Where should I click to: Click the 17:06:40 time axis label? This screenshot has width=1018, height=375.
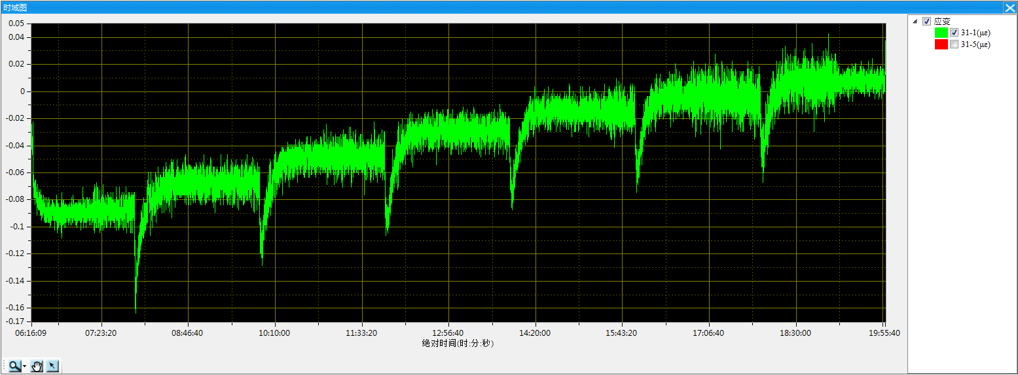click(709, 333)
